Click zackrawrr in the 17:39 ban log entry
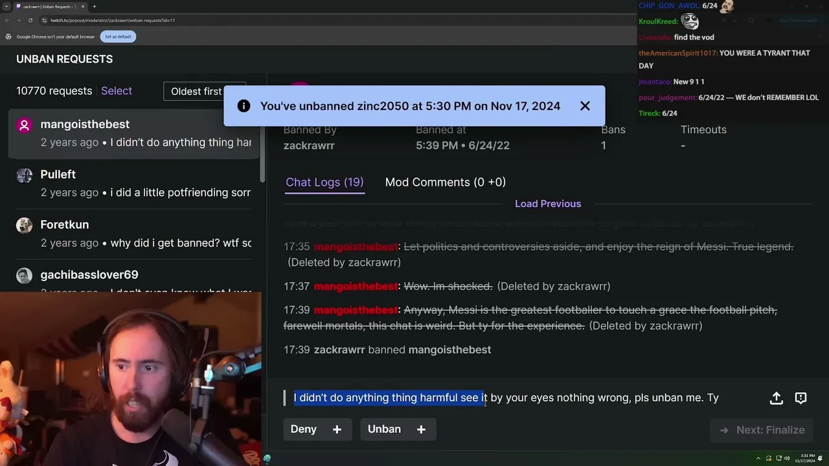Screen dimensions: 829x466 [x=339, y=349]
